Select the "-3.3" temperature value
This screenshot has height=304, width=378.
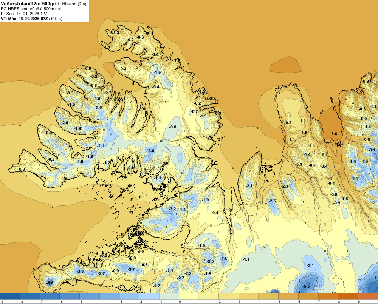point(80,272)
